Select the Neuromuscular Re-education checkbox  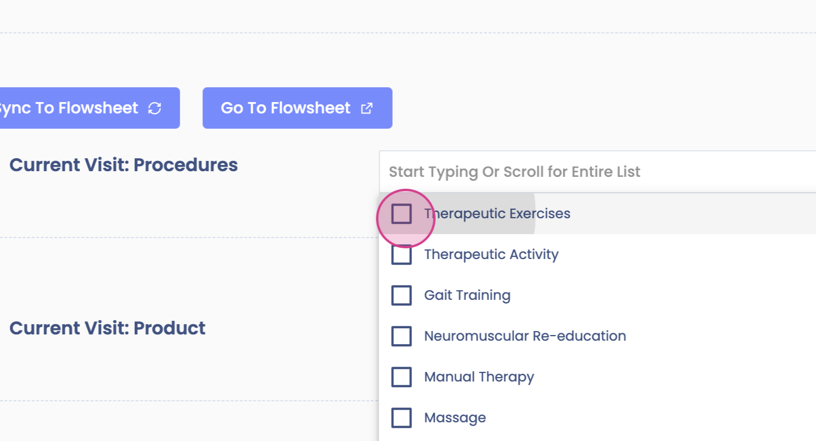pos(402,336)
